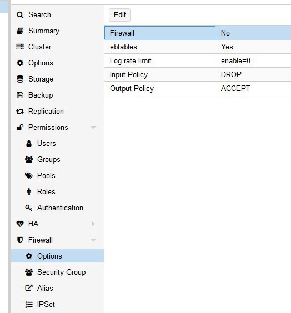Click the Users person icon
The height and width of the screenshot is (313, 291).
(29, 144)
